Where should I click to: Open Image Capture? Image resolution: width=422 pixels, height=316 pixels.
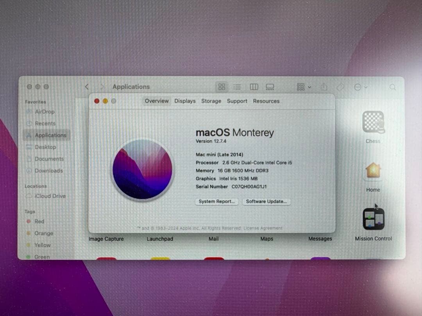[105, 238]
